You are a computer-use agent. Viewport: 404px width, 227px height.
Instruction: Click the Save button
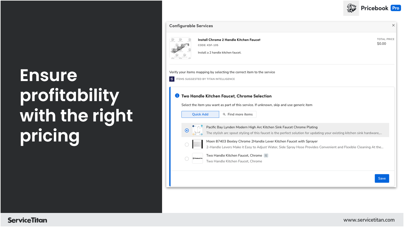click(382, 178)
